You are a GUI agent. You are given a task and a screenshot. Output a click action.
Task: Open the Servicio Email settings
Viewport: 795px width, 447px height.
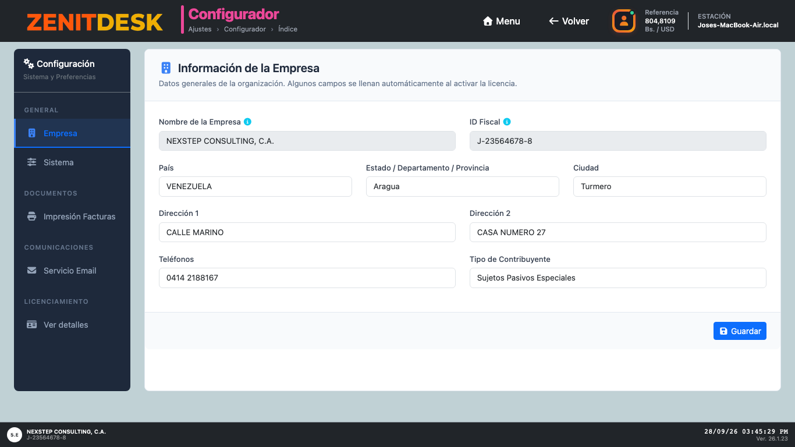pos(72,271)
